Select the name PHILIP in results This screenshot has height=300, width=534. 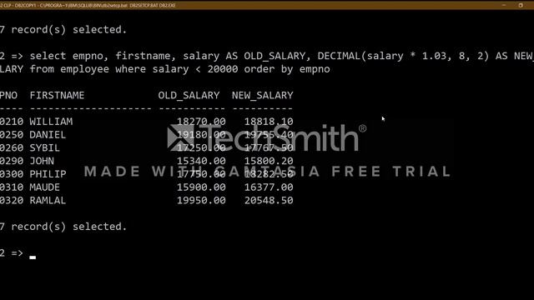tap(48, 174)
